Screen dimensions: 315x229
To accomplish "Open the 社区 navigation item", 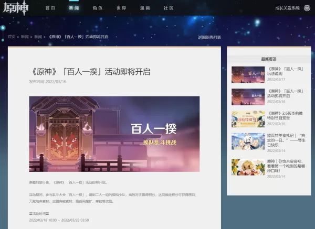I will point(169,8).
